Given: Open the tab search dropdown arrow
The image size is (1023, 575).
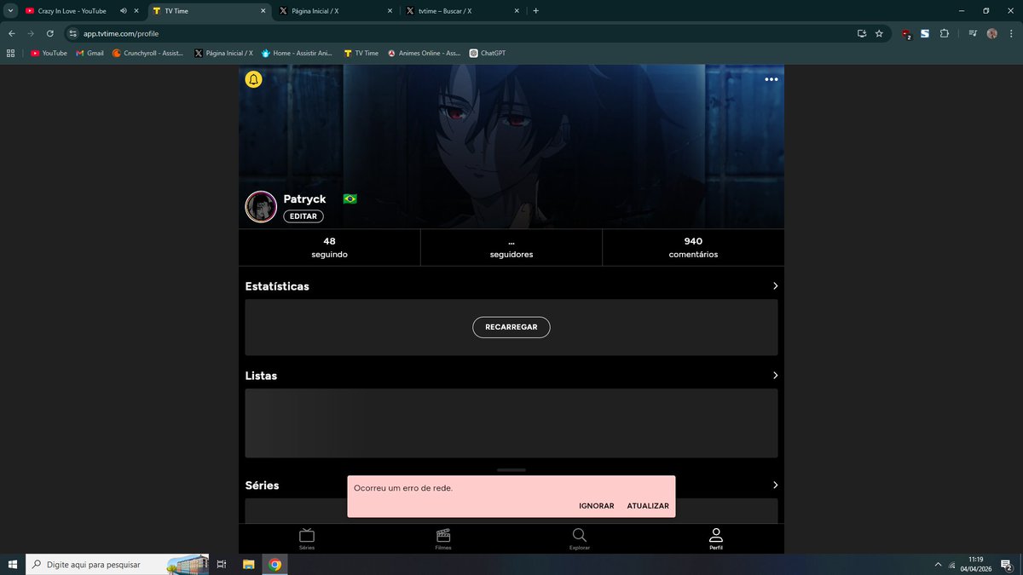Looking at the screenshot, I should tap(9, 11).
